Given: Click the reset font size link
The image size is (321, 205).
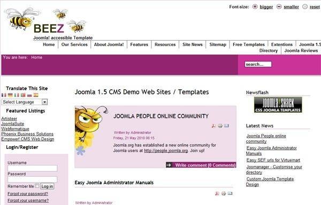Looking at the screenshot, I should (x=315, y=7).
